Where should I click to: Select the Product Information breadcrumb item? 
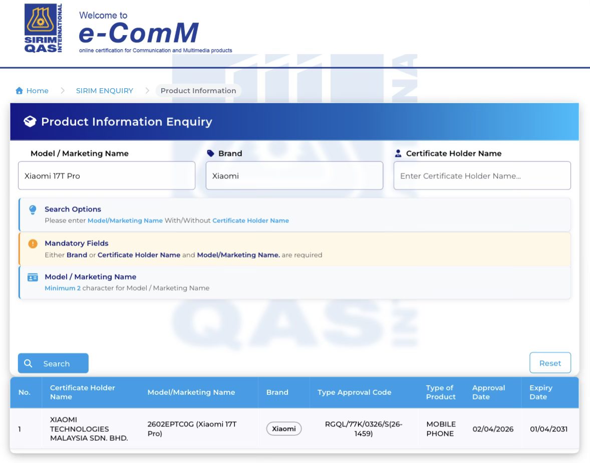click(x=198, y=91)
